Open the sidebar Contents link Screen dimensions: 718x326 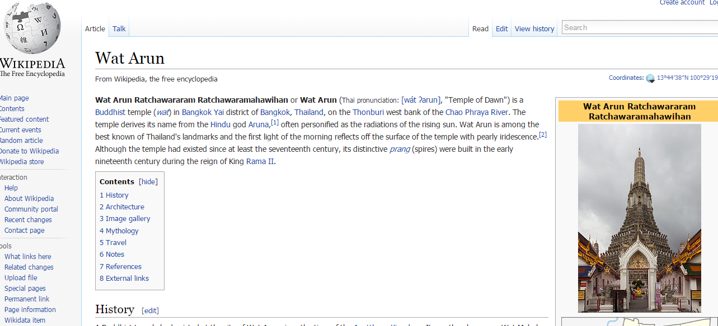tap(12, 109)
